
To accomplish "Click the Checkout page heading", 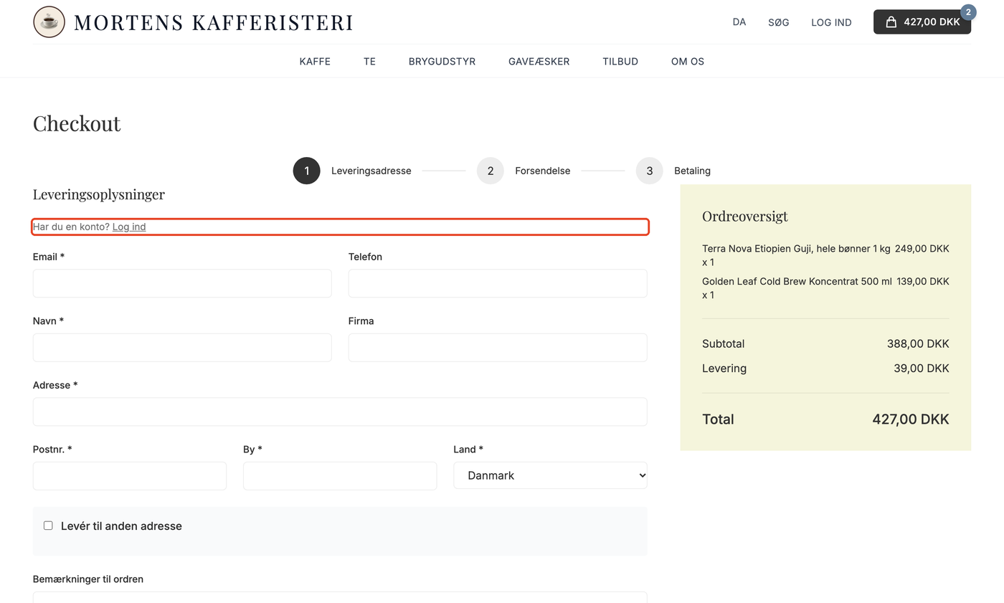I will (77, 123).
